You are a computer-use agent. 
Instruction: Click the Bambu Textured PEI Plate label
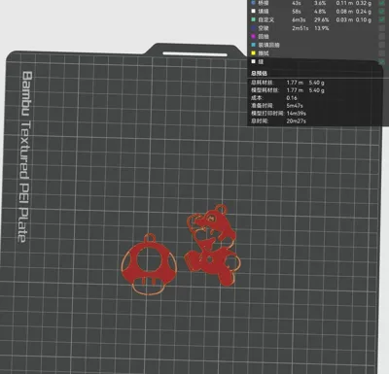(24, 157)
